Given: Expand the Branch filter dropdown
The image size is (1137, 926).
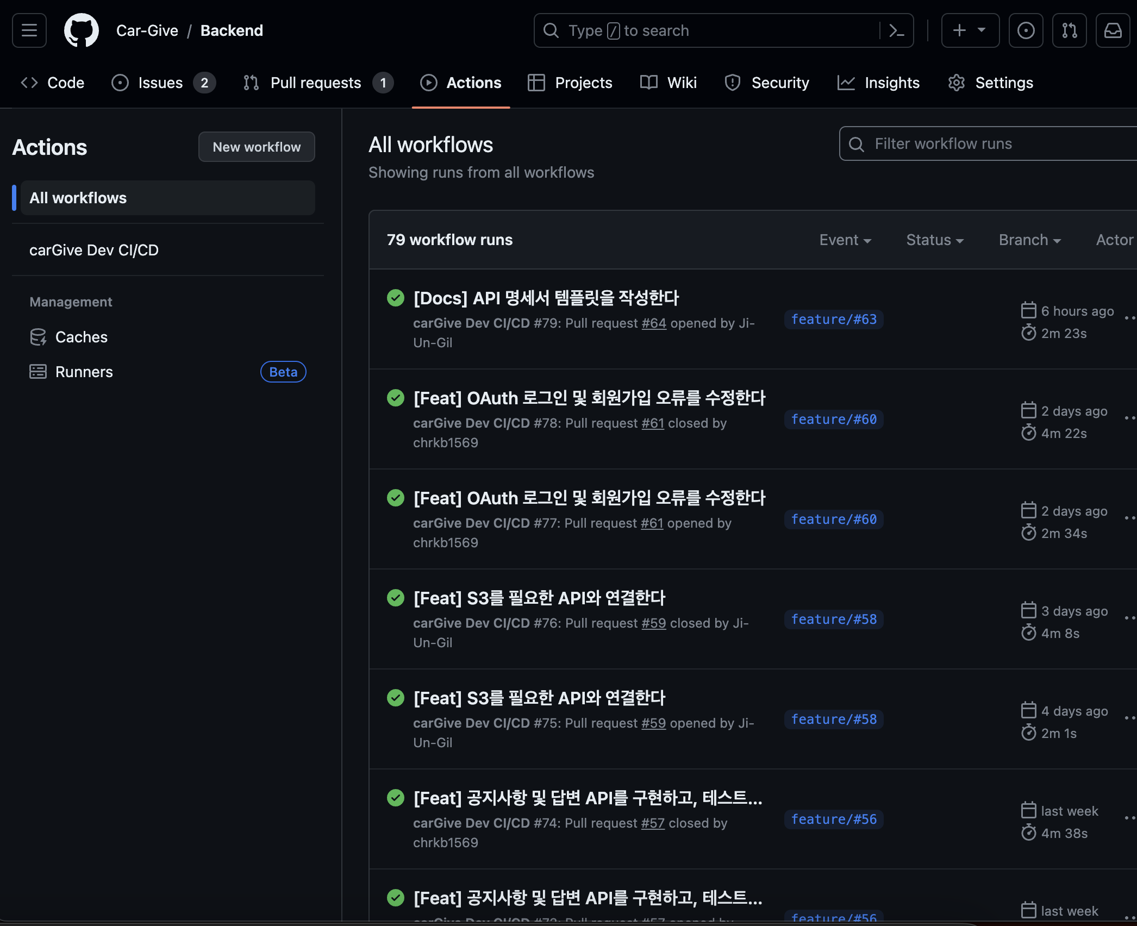Looking at the screenshot, I should 1030,240.
